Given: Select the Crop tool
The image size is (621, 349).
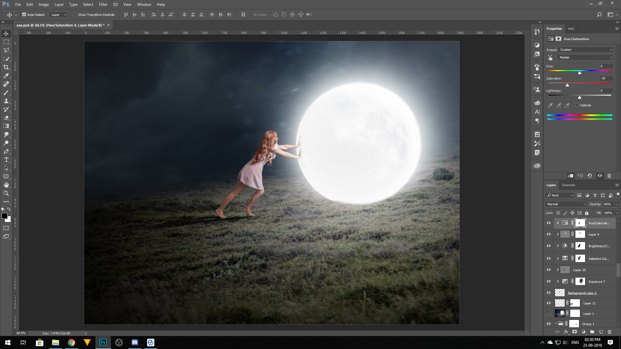Looking at the screenshot, I should tap(6, 67).
